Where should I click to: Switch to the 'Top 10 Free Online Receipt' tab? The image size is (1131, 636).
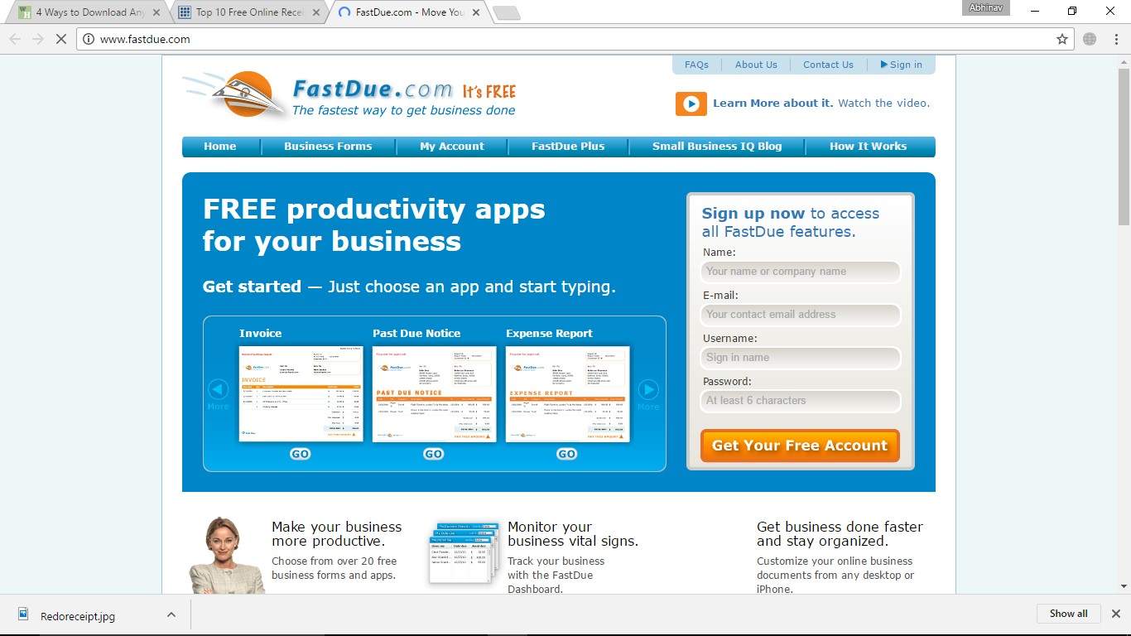247,12
